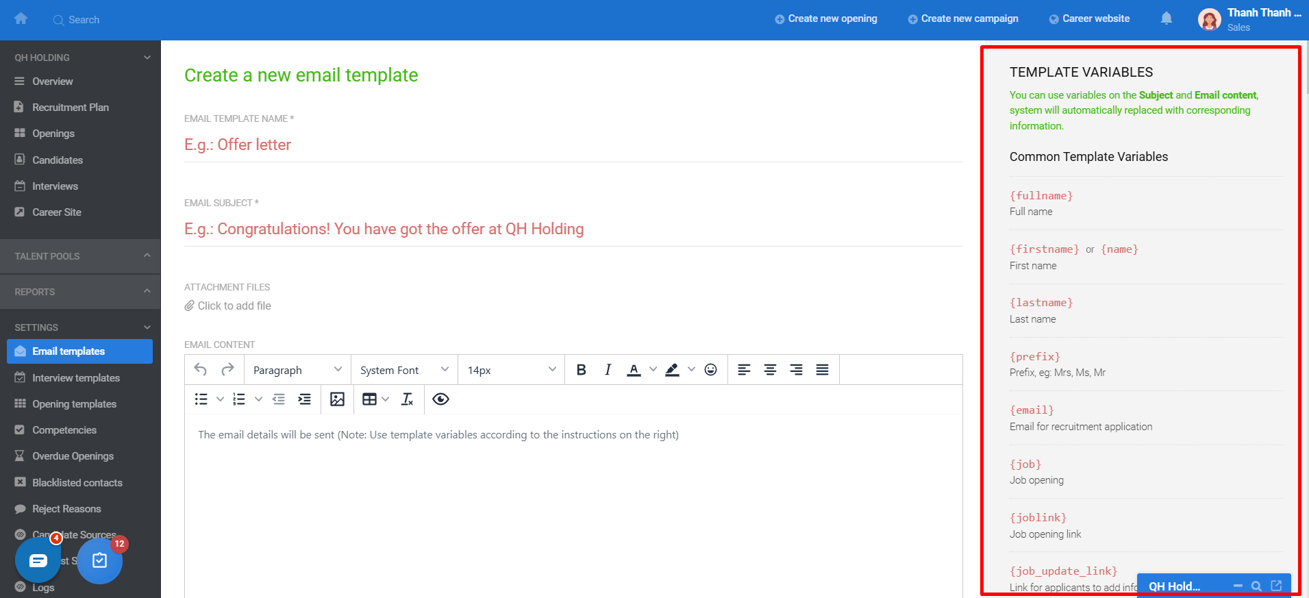Go to the home icon
This screenshot has height=598, width=1309.
[21, 18]
